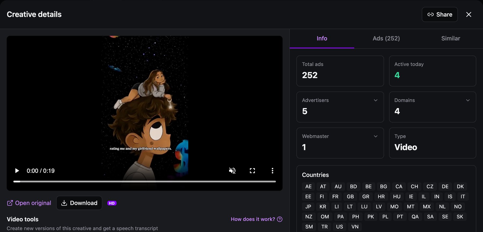This screenshot has height=232, width=483.
Task: Unmute the video sound
Action: (232, 171)
